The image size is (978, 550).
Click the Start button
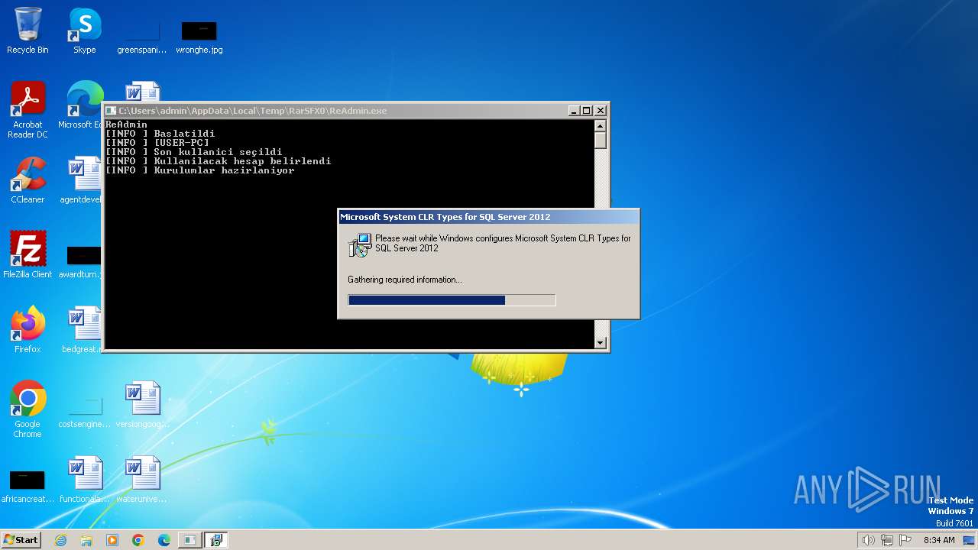pos(21,540)
